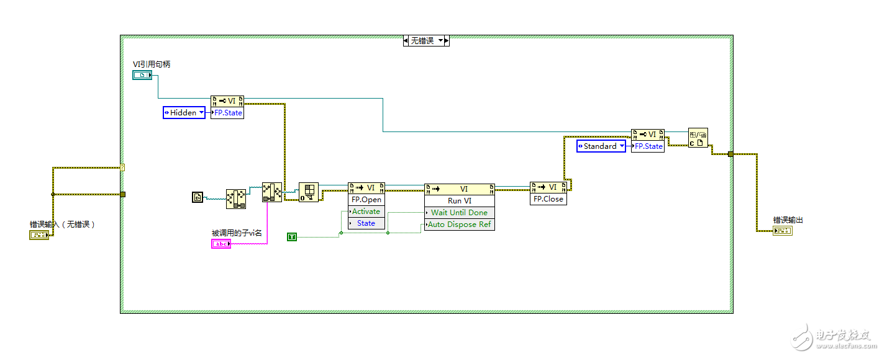Image resolution: width=882 pixels, height=356 pixels.
Task: Click the 被调用的子vi名 label
Action: pyautogui.click(x=237, y=233)
